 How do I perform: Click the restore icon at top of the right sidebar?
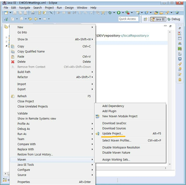pyautogui.click(x=180, y=28)
